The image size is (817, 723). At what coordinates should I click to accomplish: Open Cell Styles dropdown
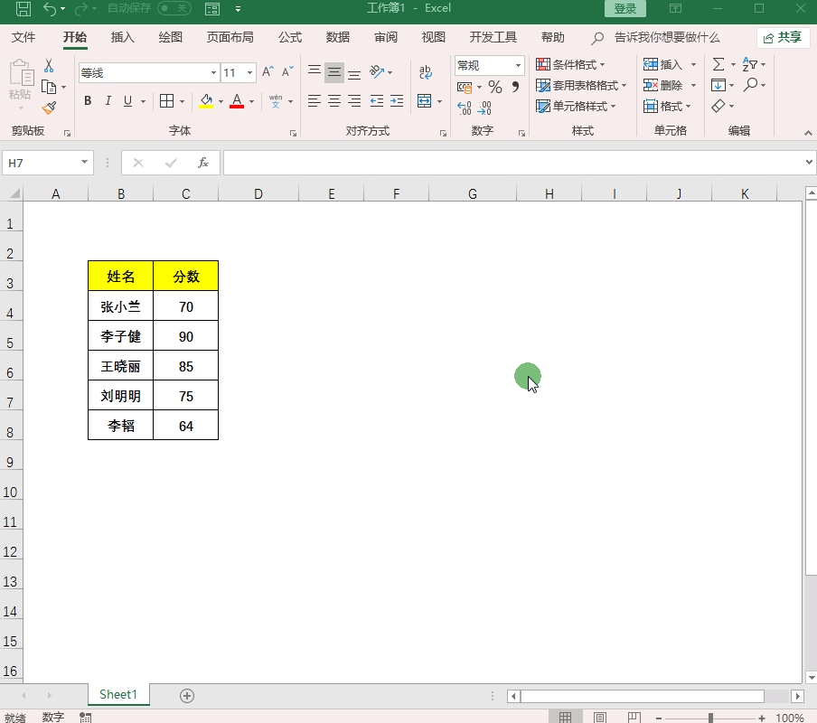(x=576, y=107)
